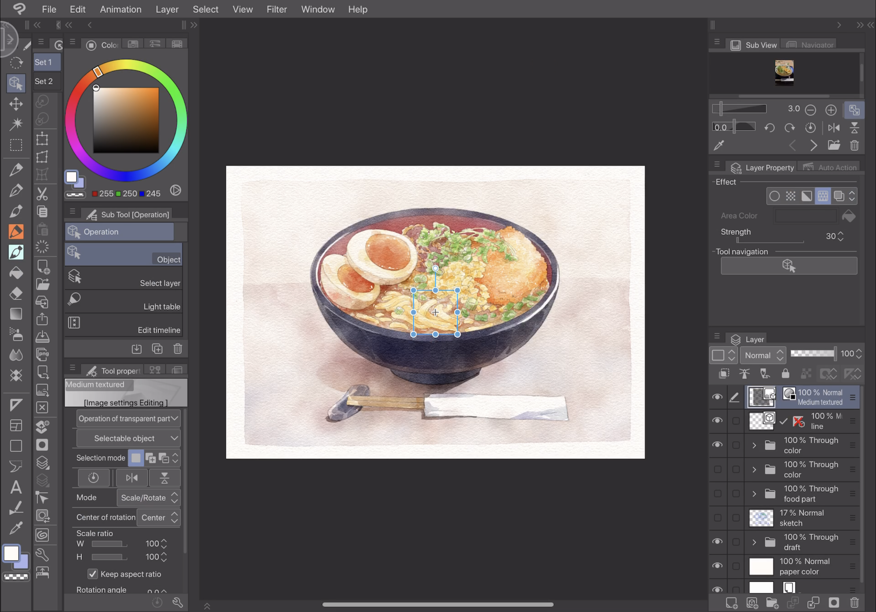Open the Filter menu

277,9
